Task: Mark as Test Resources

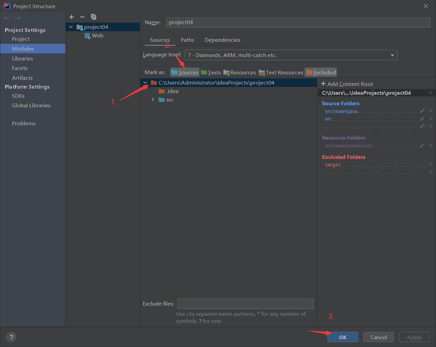Action: (281, 72)
